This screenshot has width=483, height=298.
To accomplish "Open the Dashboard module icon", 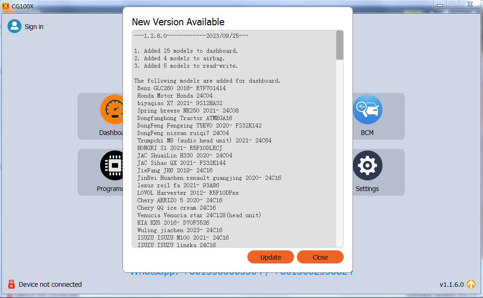I will [112, 110].
